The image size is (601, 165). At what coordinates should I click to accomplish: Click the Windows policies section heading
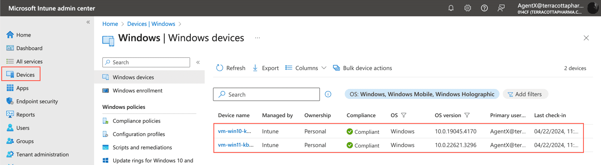[124, 107]
